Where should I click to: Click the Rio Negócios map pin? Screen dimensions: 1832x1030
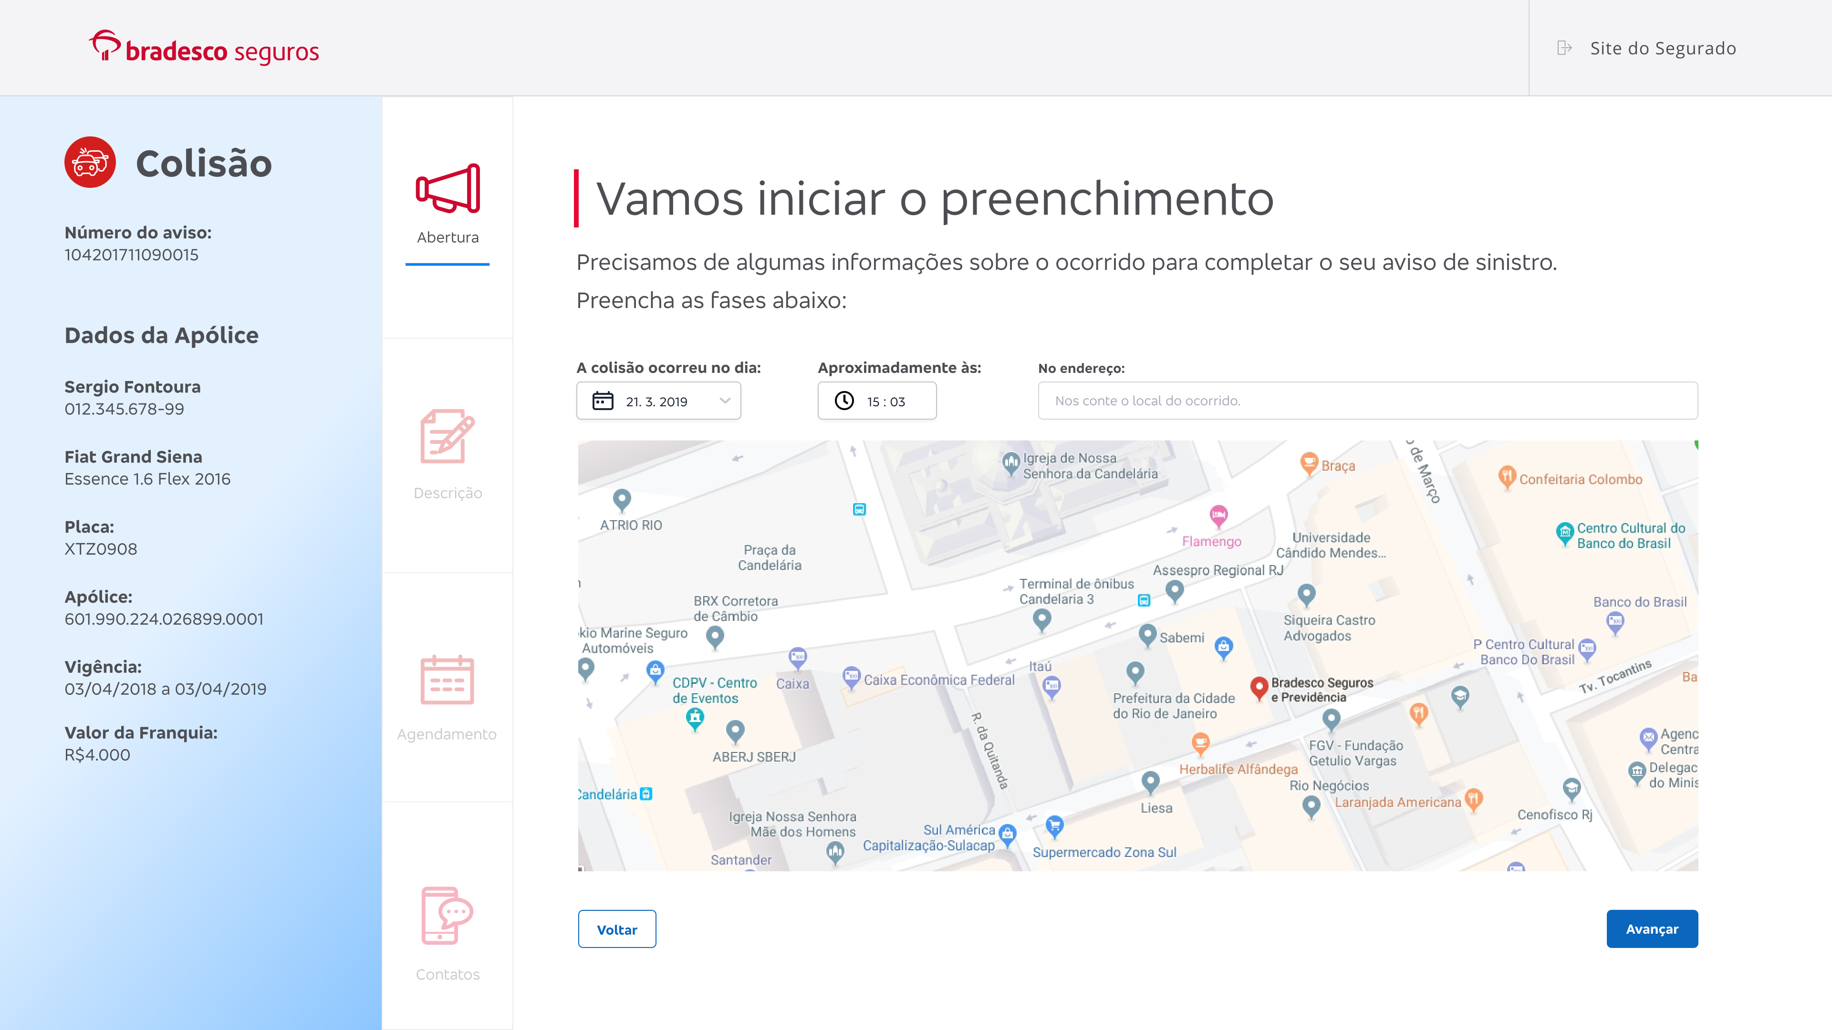(1311, 807)
